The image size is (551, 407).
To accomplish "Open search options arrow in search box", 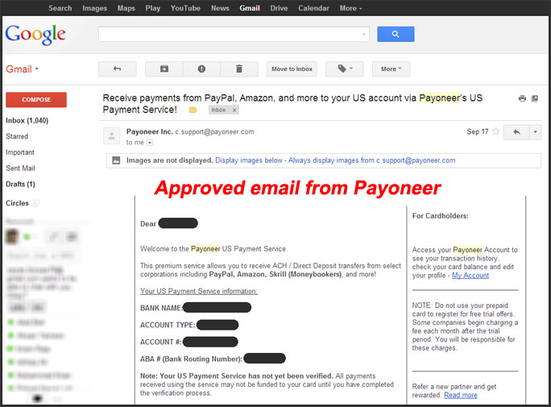I will click(363, 35).
